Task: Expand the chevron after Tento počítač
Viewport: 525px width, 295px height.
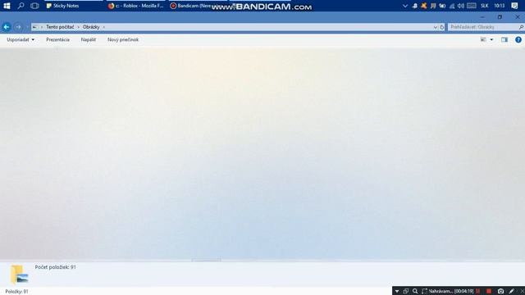Action: (79, 27)
